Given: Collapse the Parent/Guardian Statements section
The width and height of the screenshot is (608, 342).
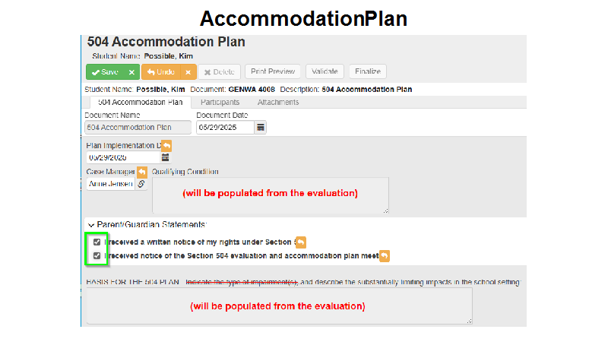Looking at the screenshot, I should [91, 225].
